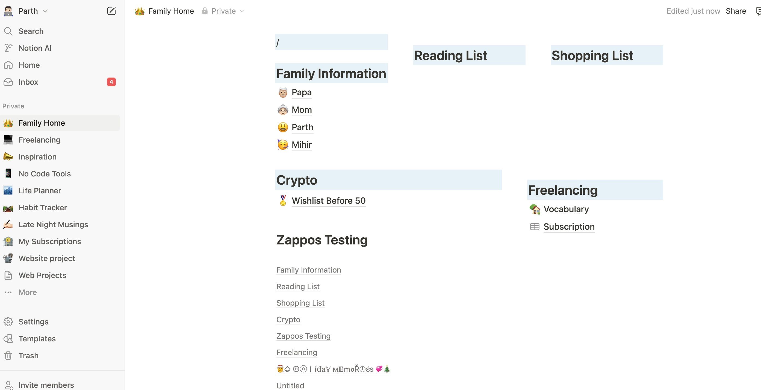Open the Wishlist Before 50 page link
The height and width of the screenshot is (390, 761).
click(328, 201)
